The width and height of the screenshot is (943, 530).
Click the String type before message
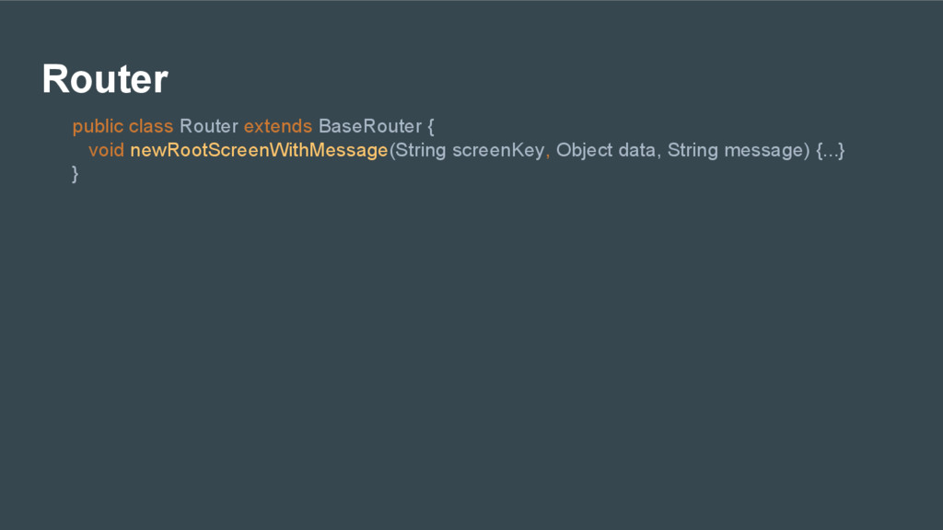(693, 150)
